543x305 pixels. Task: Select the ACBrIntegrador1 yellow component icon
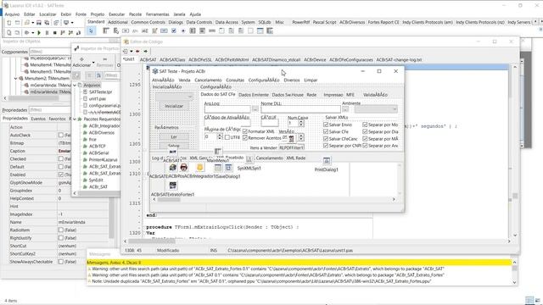[200, 168]
